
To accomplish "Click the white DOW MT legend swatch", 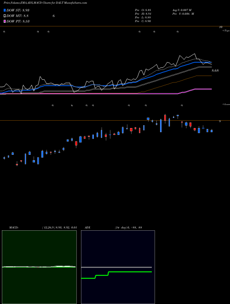I will pyautogui.click(x=5, y=16).
